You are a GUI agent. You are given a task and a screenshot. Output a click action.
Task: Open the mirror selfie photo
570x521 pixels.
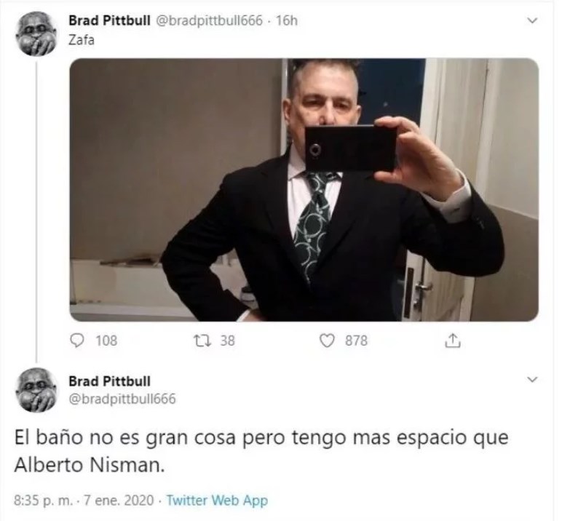304,190
